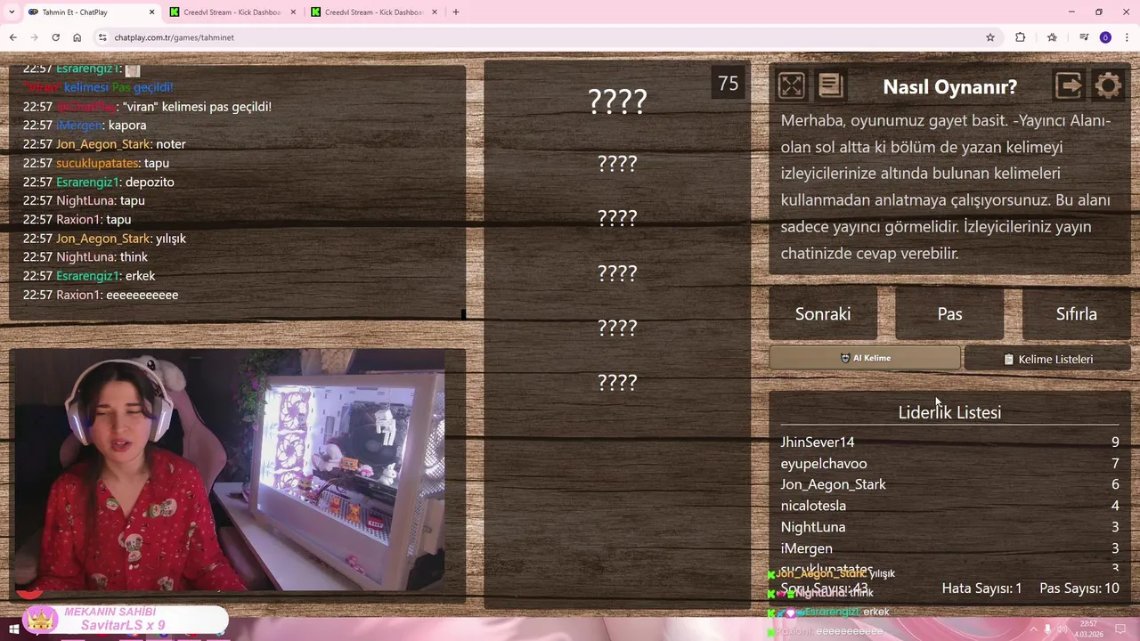Click Hata Sayısı: 1 counter

click(x=981, y=588)
